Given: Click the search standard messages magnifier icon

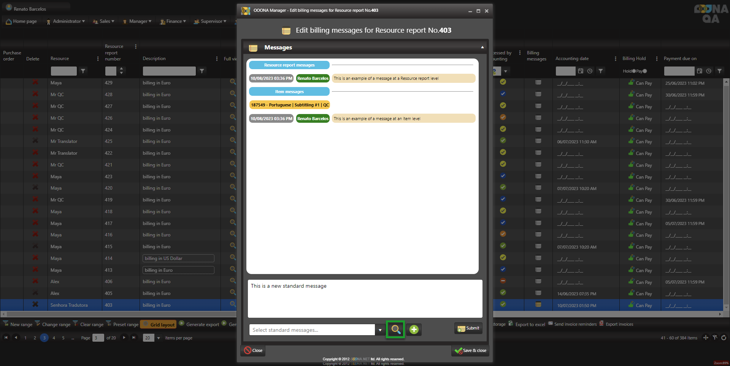Looking at the screenshot, I should pos(395,330).
